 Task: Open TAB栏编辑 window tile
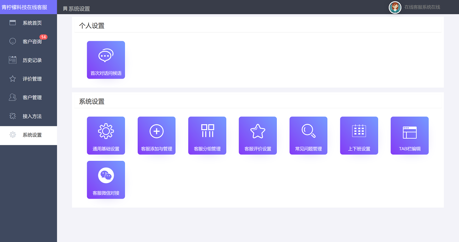click(x=410, y=135)
